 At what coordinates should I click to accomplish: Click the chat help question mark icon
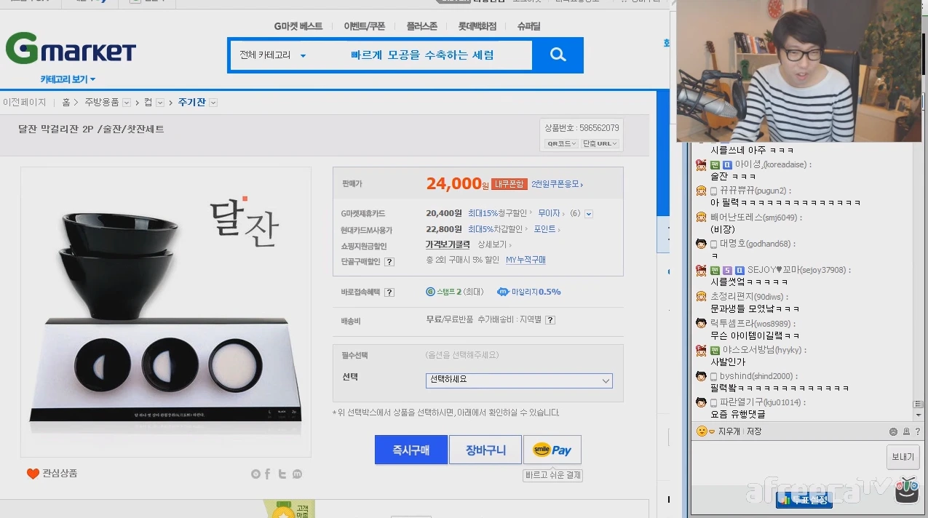coord(919,431)
